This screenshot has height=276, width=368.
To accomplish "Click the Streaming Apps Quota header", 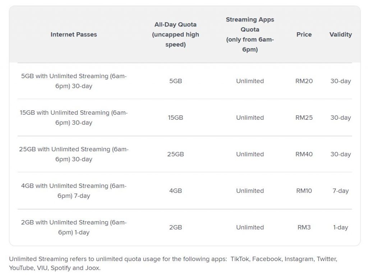I will point(250,34).
